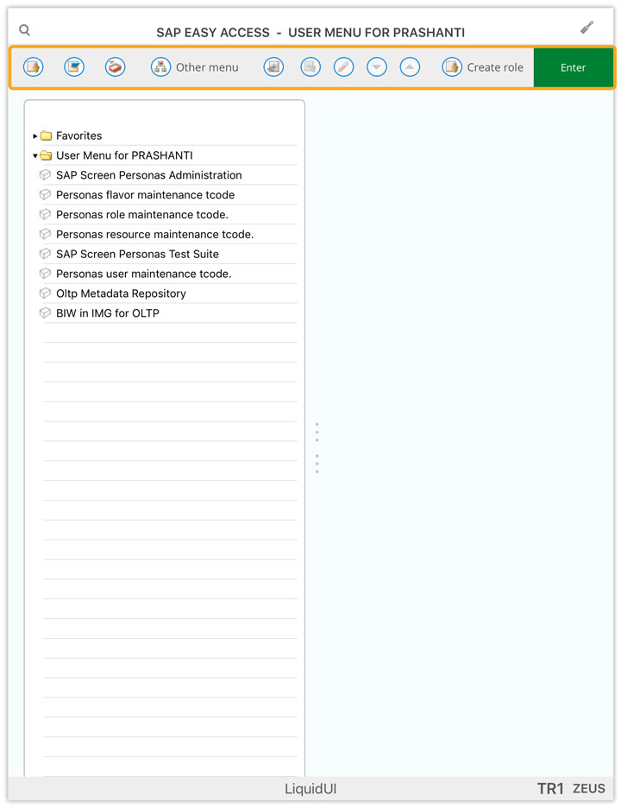Image resolution: width=621 pixels, height=808 pixels.
Task: Click the green Enter button
Action: tap(573, 67)
